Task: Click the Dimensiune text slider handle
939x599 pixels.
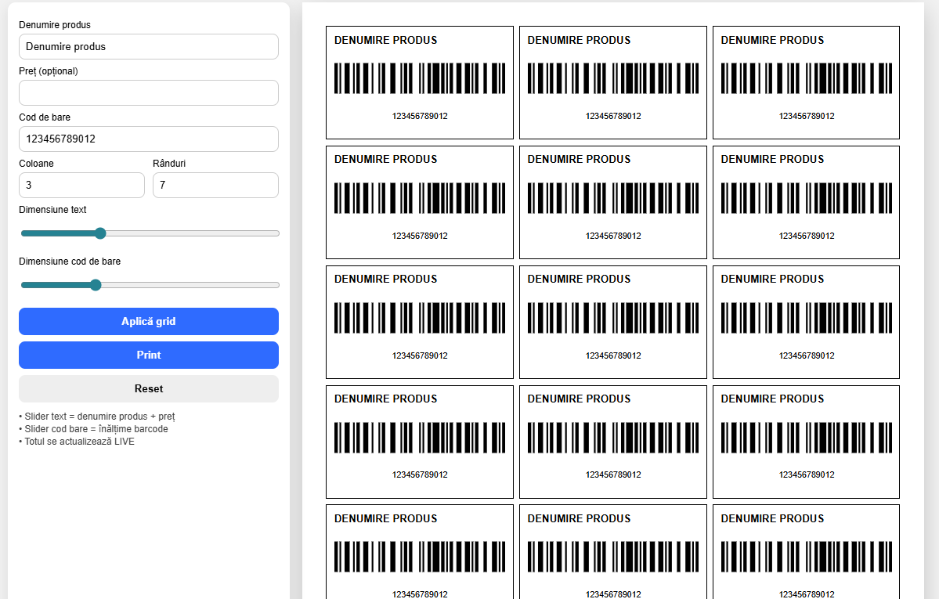Action: click(100, 233)
